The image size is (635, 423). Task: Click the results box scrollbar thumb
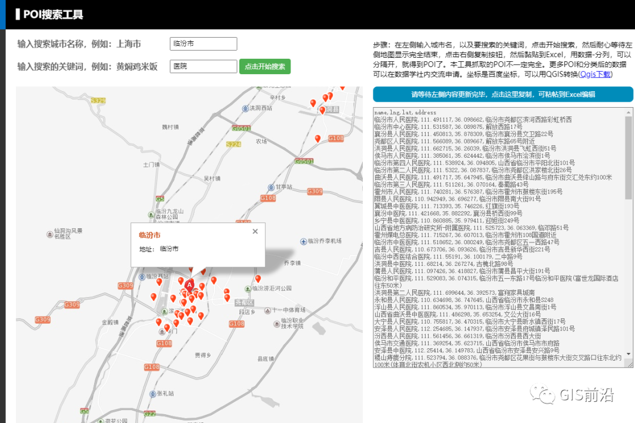click(x=629, y=157)
